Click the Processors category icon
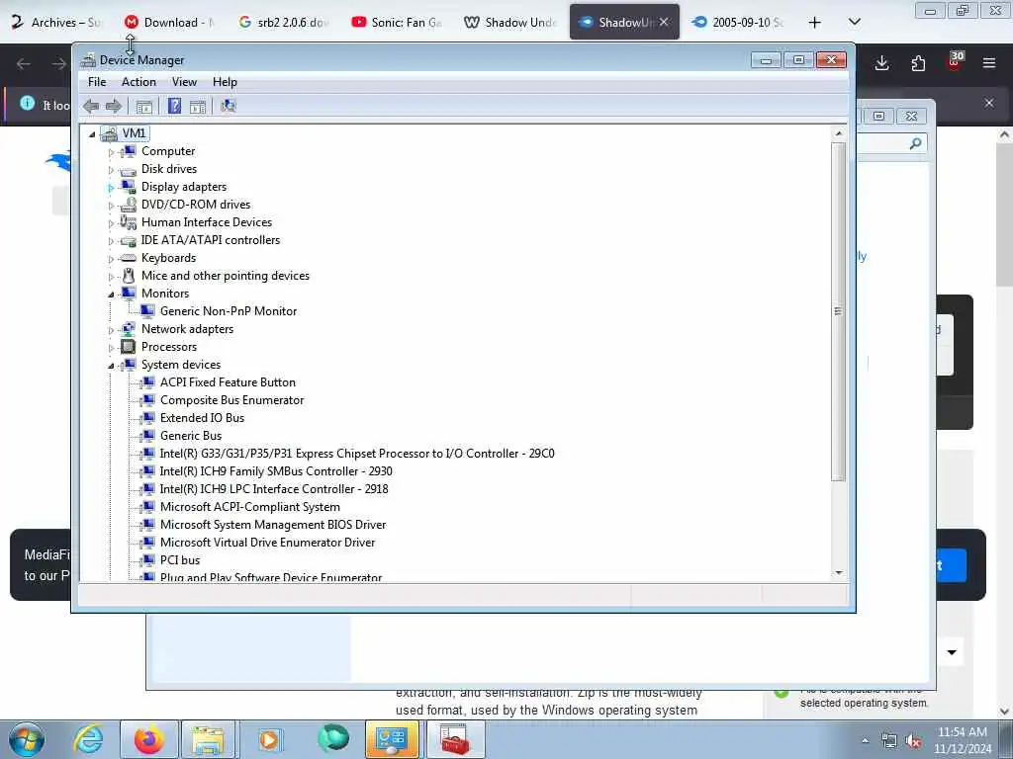 (129, 347)
